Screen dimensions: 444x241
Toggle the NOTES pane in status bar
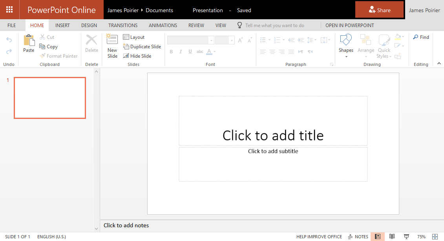pyautogui.click(x=358, y=236)
